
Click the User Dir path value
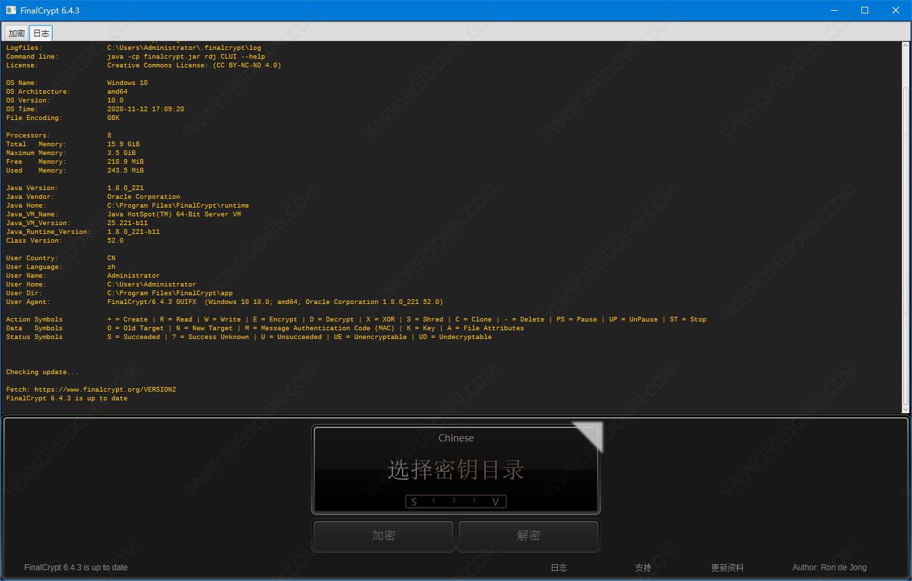[170, 293]
